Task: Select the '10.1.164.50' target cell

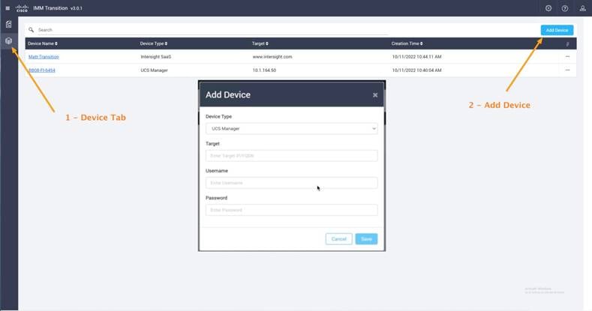Action: coord(264,70)
